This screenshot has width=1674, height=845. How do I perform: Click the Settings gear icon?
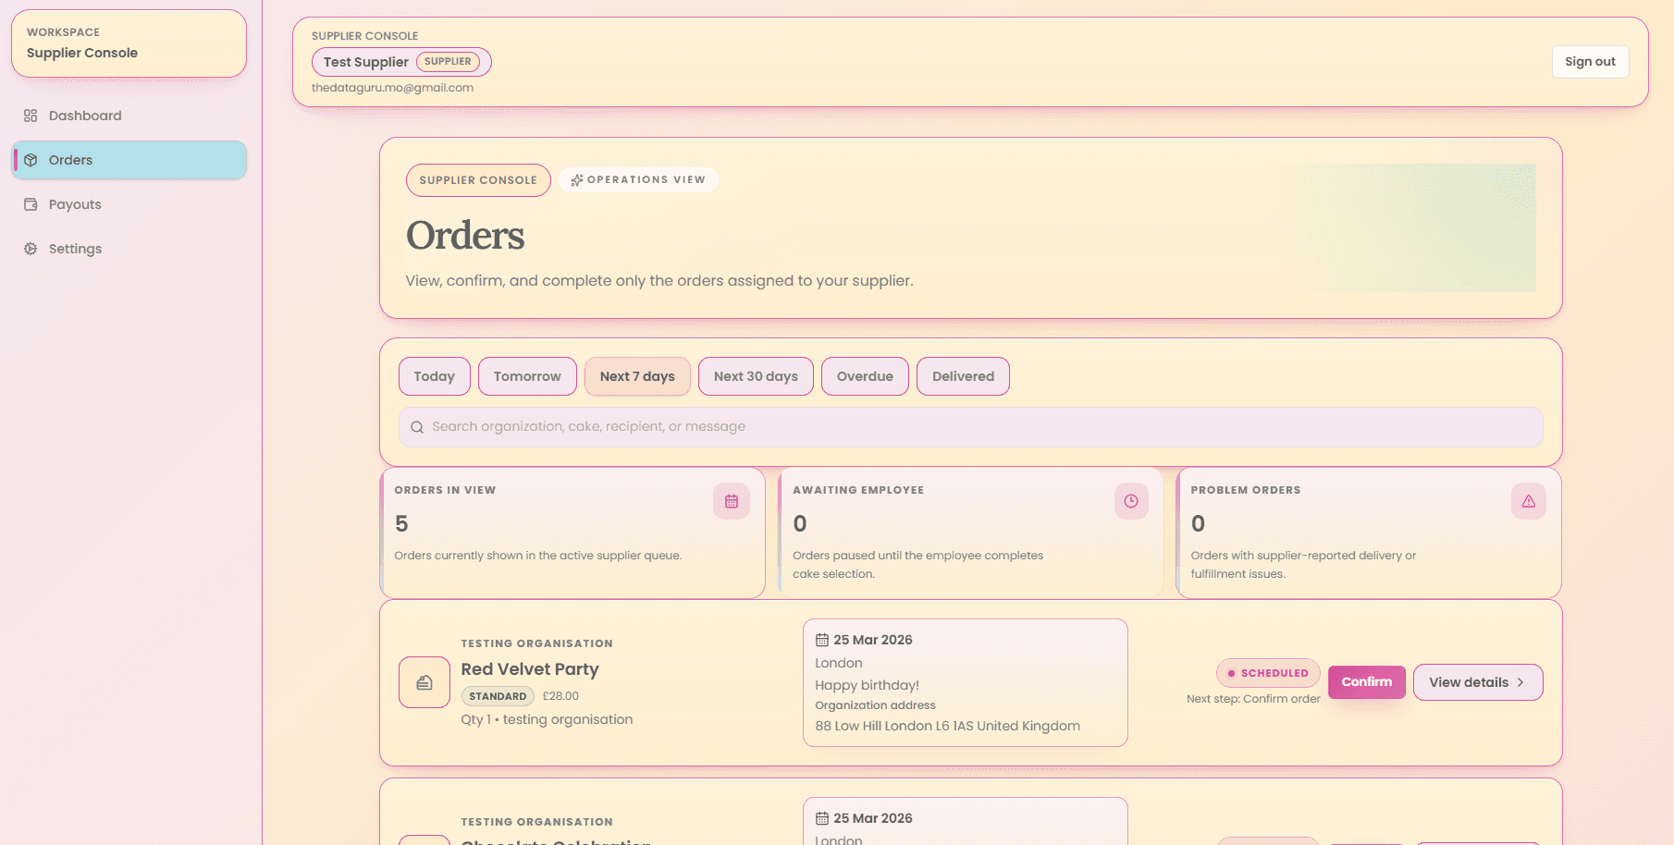(x=31, y=249)
